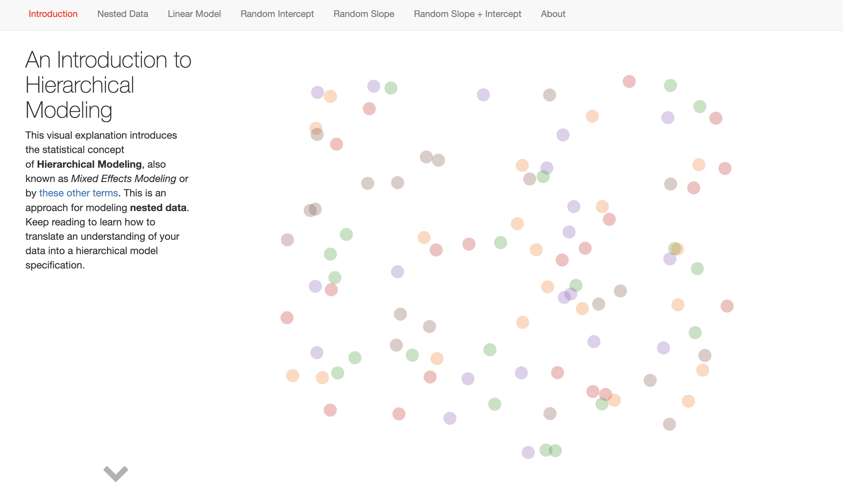Click the topmost orange dot
The height and width of the screenshot is (490, 843).
330,96
